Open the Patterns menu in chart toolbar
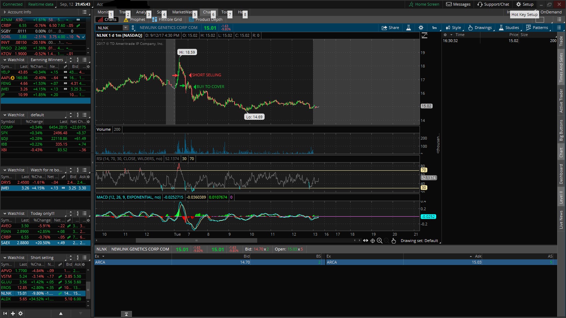This screenshot has width=566, height=318. coord(537,28)
